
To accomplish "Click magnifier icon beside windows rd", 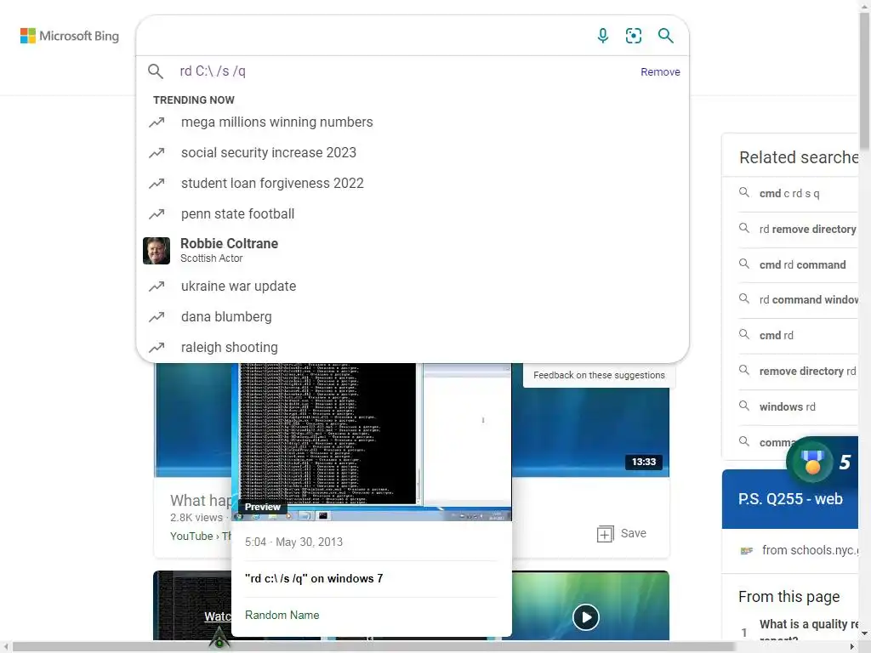I will (x=743, y=406).
